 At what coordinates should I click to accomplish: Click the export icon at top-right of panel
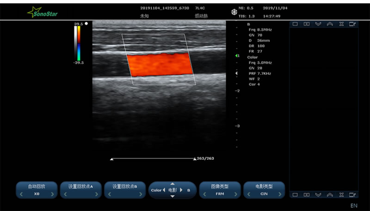[353, 24]
